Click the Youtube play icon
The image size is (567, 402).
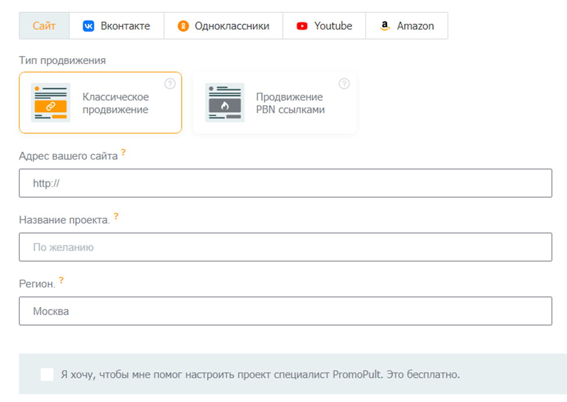click(302, 26)
